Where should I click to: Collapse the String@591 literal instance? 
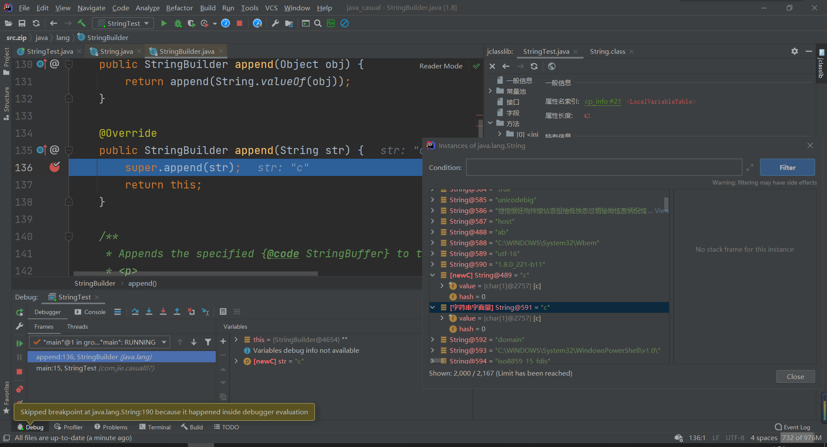click(432, 307)
